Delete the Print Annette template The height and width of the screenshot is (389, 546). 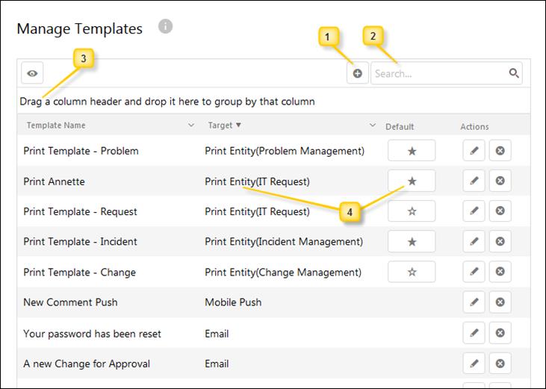(500, 181)
